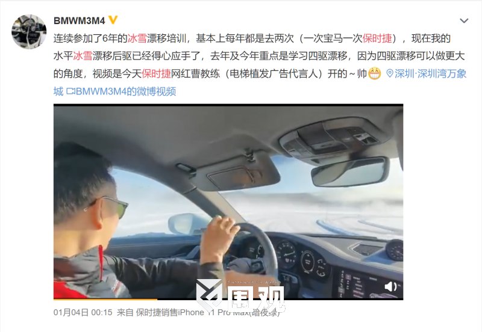Click the BMWM3M4 username

pos(80,20)
